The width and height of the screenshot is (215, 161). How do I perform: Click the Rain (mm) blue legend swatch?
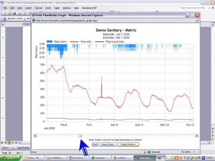click(x=49, y=42)
